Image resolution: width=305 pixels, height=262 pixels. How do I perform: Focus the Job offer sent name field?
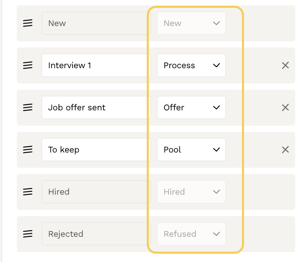(x=96, y=107)
